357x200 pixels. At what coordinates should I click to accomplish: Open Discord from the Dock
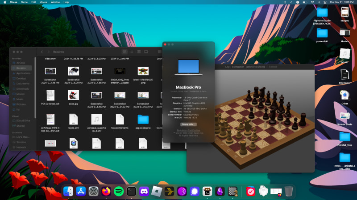[x=144, y=191]
